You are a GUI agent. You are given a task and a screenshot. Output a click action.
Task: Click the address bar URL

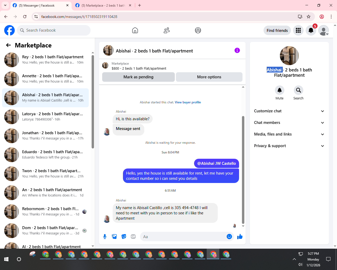[x=79, y=17]
